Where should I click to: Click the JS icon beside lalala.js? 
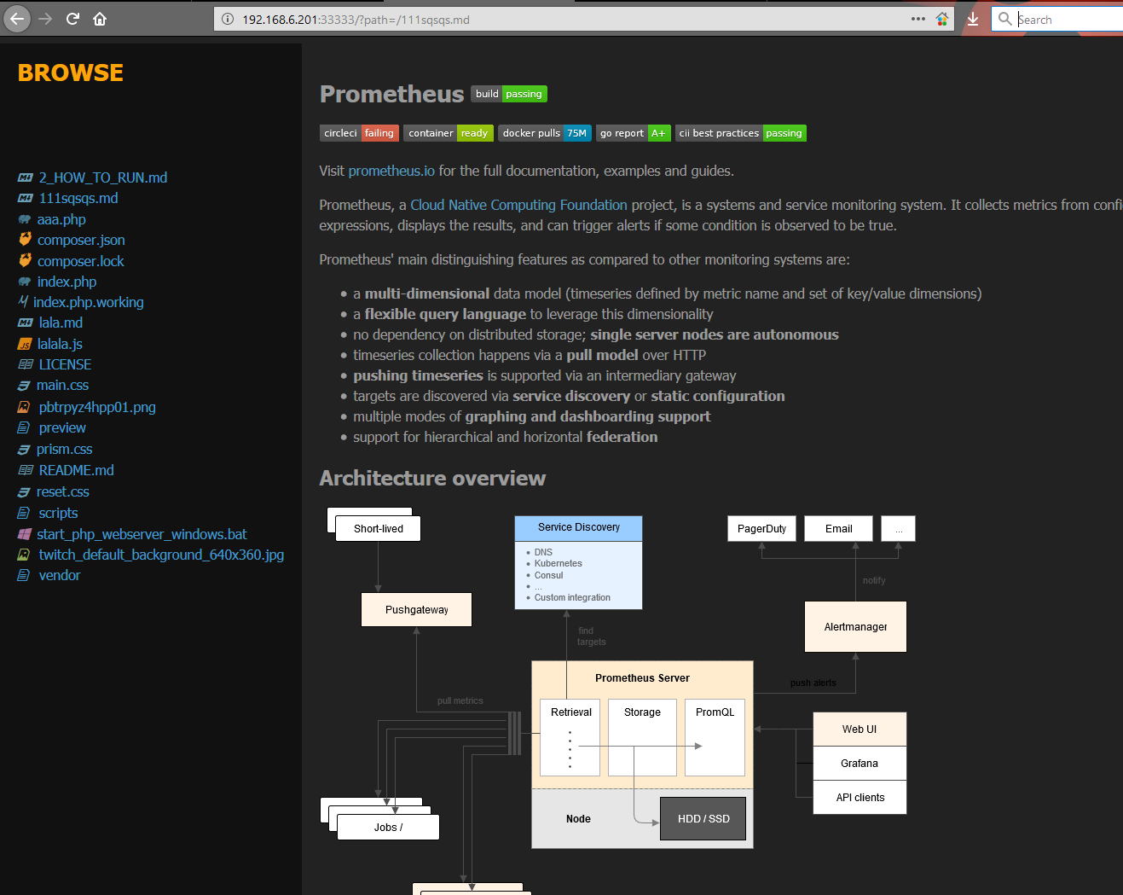25,344
